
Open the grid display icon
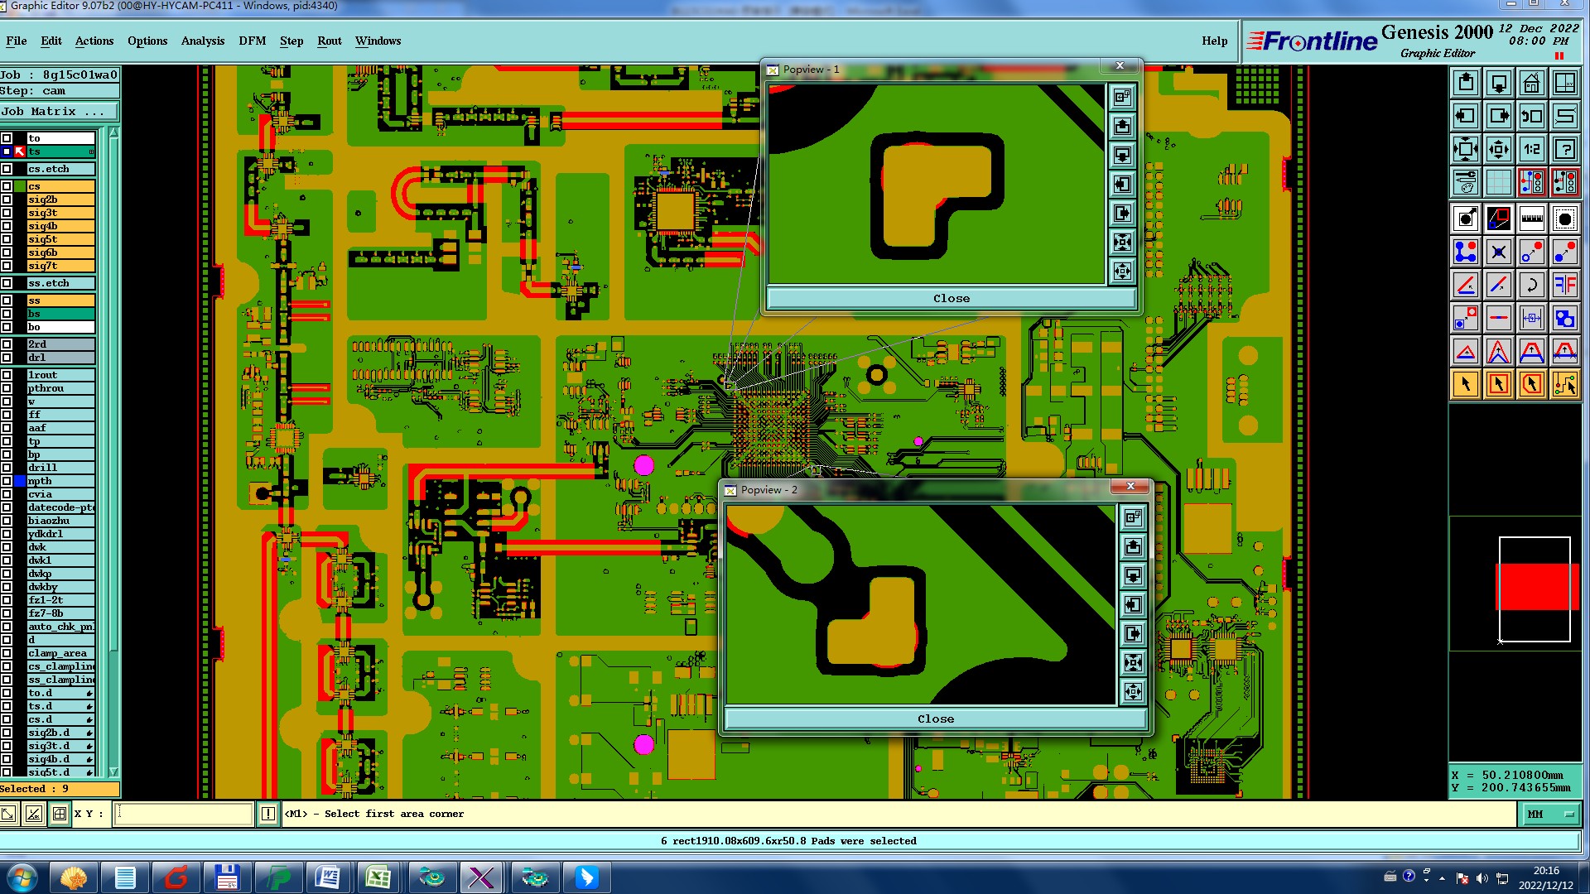tap(1498, 181)
